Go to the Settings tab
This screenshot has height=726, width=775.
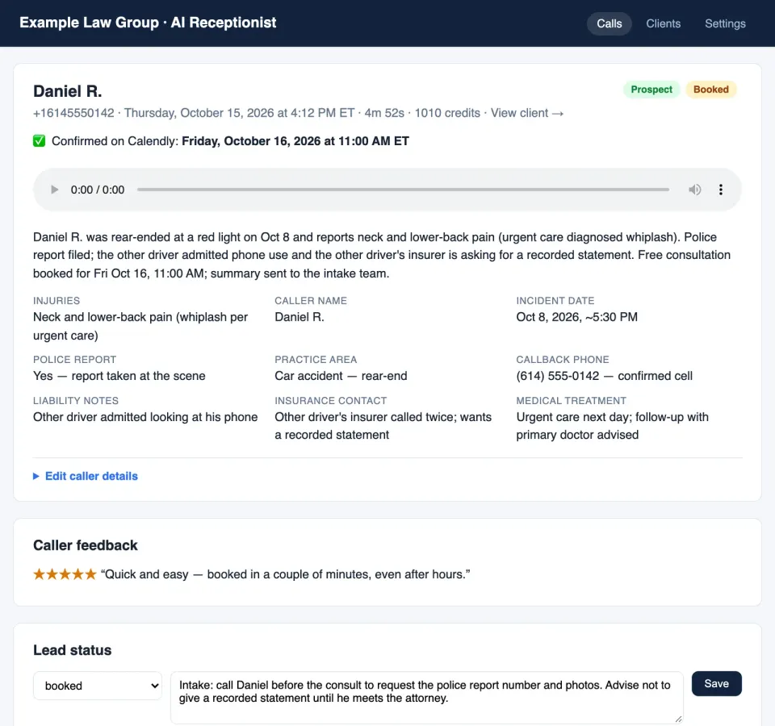coord(725,23)
